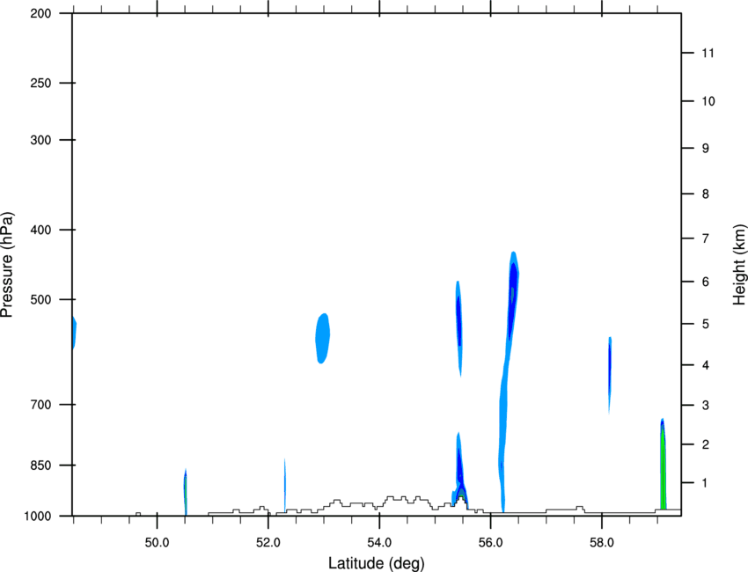Viewport: 748px width, 572px height.
Task: Click the 1000 pressure tick label
Action: click(37, 517)
